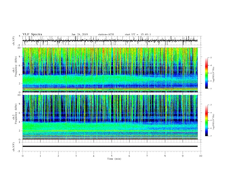Click the 'ch.3(V)' axis label
The width and height of the screenshot is (226, 175).
coord(14,147)
